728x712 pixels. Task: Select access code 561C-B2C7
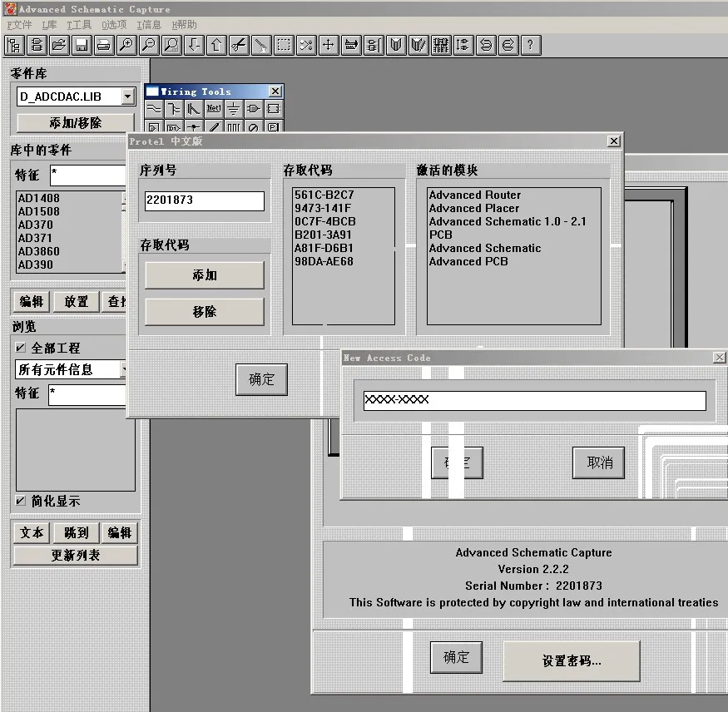324,195
